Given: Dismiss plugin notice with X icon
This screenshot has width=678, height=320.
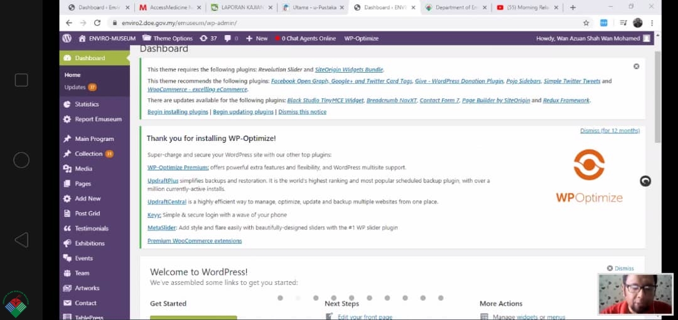Looking at the screenshot, I should [636, 66].
